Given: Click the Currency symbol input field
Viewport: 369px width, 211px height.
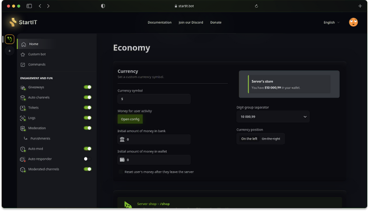Looking at the screenshot, I should tap(154, 99).
